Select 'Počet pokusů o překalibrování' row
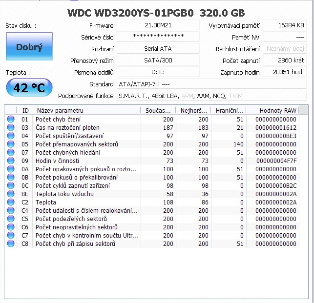The height and width of the screenshot is (303, 314). click(152, 177)
